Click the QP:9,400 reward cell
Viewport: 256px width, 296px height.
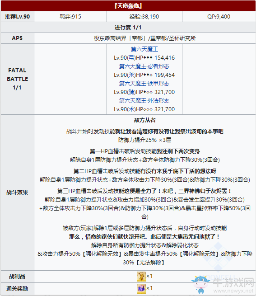pyautogui.click(x=219, y=17)
